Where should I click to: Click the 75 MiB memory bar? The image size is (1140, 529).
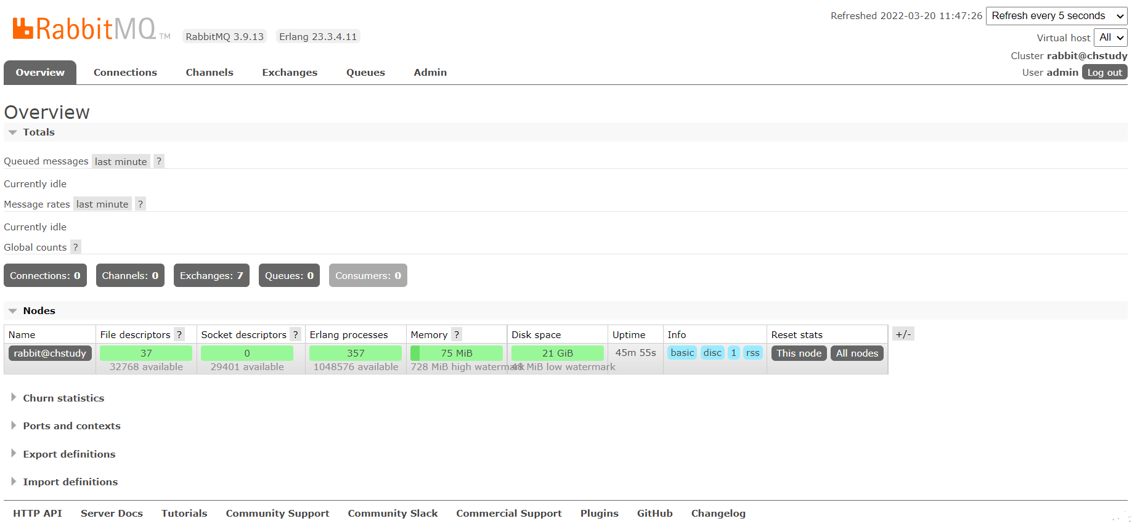pyautogui.click(x=457, y=353)
